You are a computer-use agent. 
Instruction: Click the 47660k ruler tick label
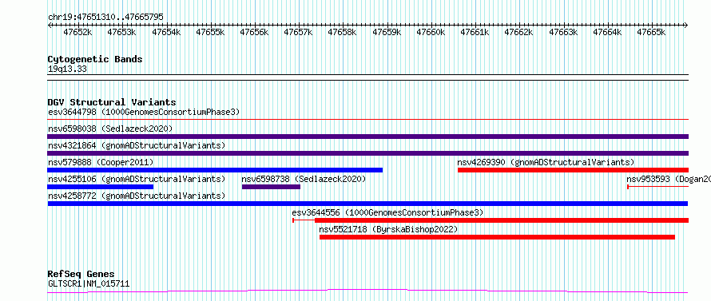click(x=431, y=32)
